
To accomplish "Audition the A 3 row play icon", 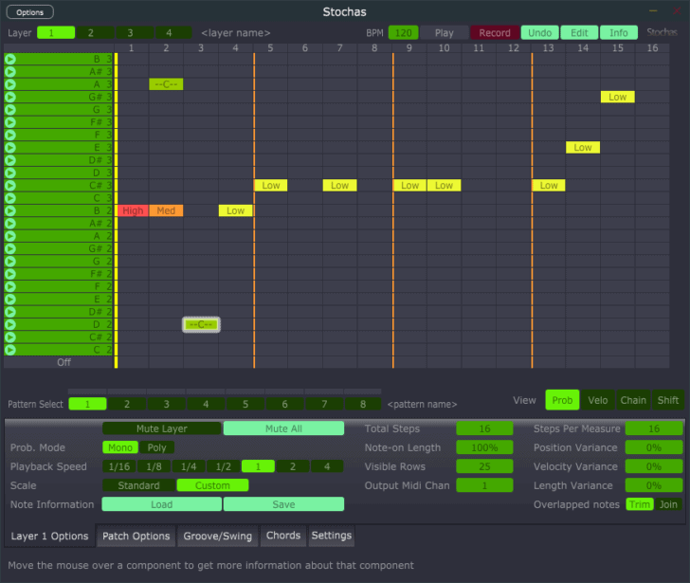I will point(10,84).
